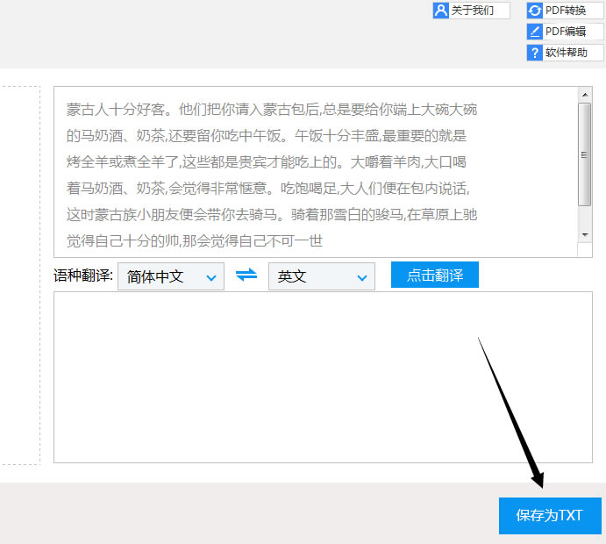
Task: Expand the 英文 target language dropdown
Action: [322, 276]
